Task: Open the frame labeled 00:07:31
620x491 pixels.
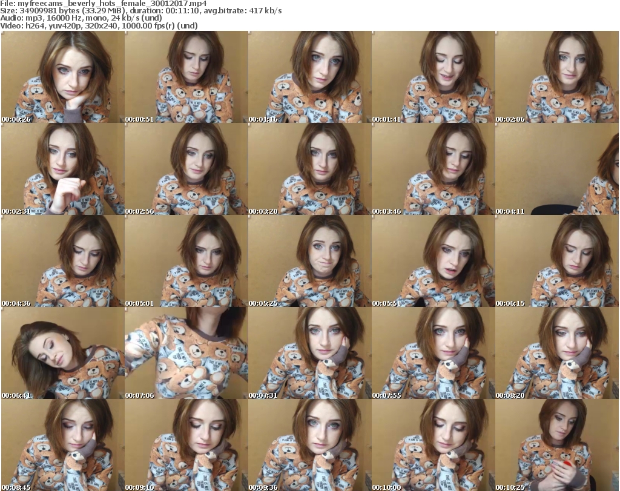Action: 309,353
